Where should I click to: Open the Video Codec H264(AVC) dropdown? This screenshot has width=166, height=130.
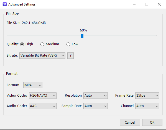tap(43, 95)
